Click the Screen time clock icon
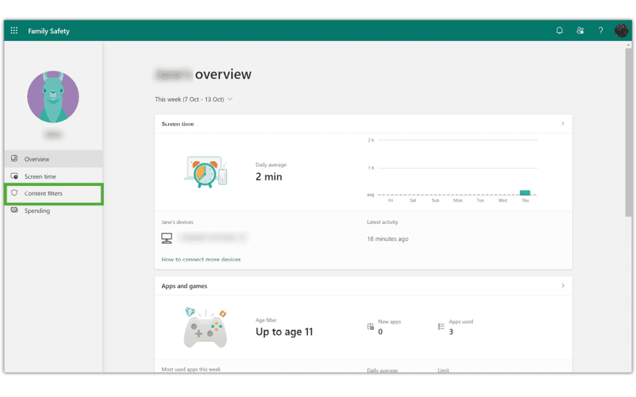 [15, 176]
